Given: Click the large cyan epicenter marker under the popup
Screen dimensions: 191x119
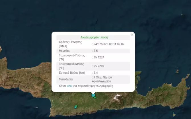Looking at the screenshot, I should (x=93, y=95).
